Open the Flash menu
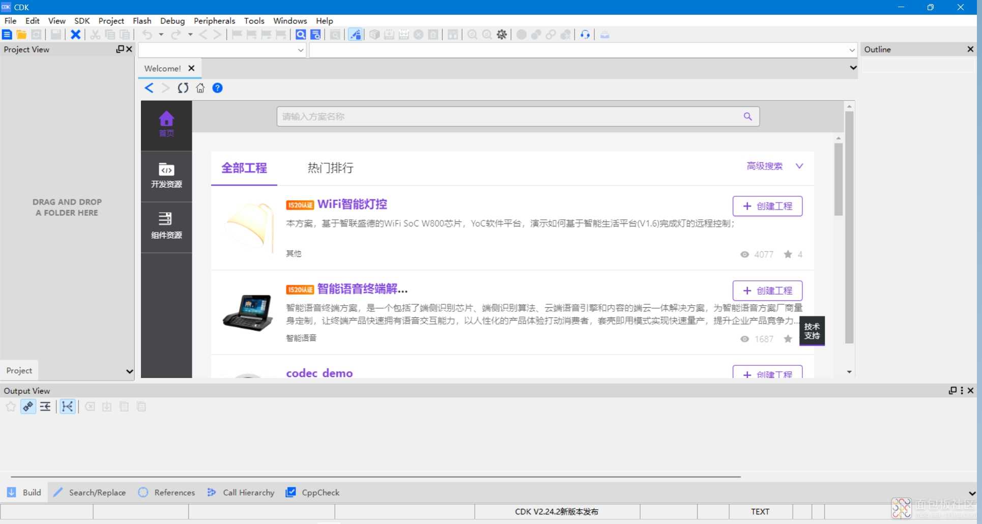The height and width of the screenshot is (524, 982). [x=142, y=21]
